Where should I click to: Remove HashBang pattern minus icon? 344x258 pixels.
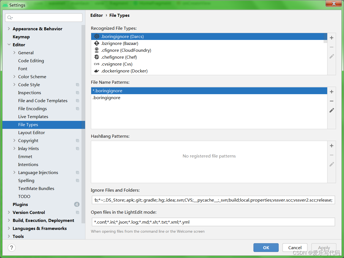332,155
